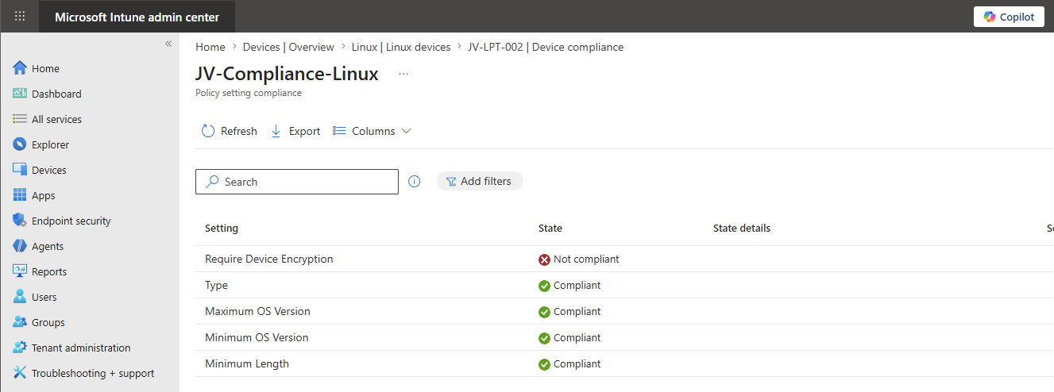Click the Dashboard chart icon in sidebar

[x=20, y=94]
